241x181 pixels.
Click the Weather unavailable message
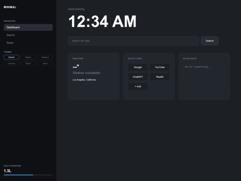click(x=87, y=73)
